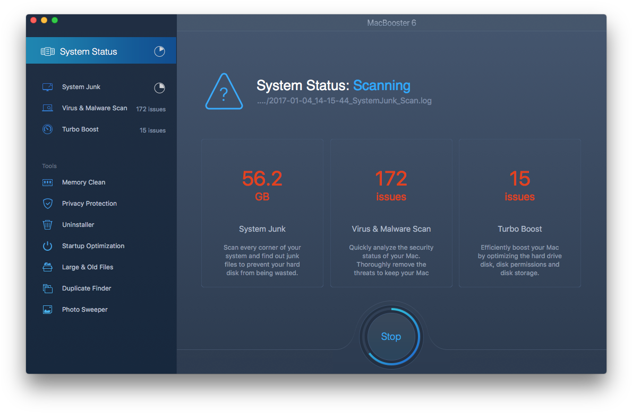Viewport: 632px width, 413px height.
Task: Click the "MacBooster 6" window title
Action: [x=391, y=23]
